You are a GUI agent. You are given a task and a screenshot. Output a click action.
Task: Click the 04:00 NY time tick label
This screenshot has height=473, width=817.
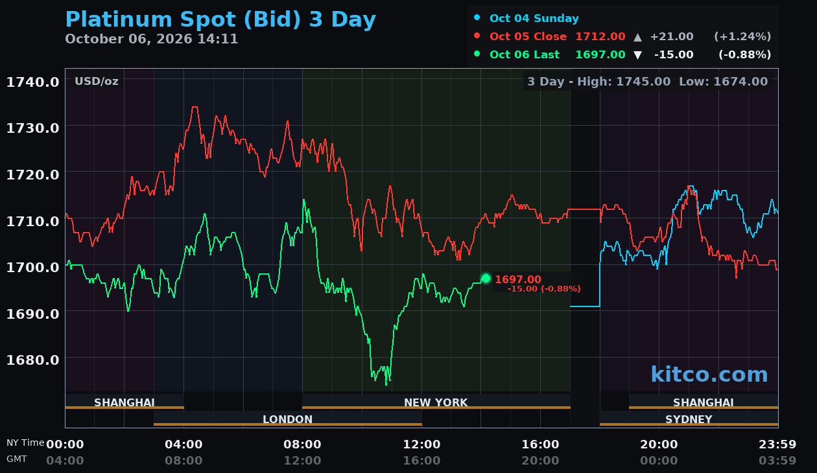(x=184, y=444)
